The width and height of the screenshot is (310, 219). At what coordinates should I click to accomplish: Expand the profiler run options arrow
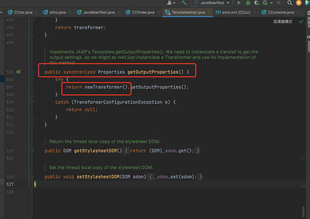click(x=272, y=3)
